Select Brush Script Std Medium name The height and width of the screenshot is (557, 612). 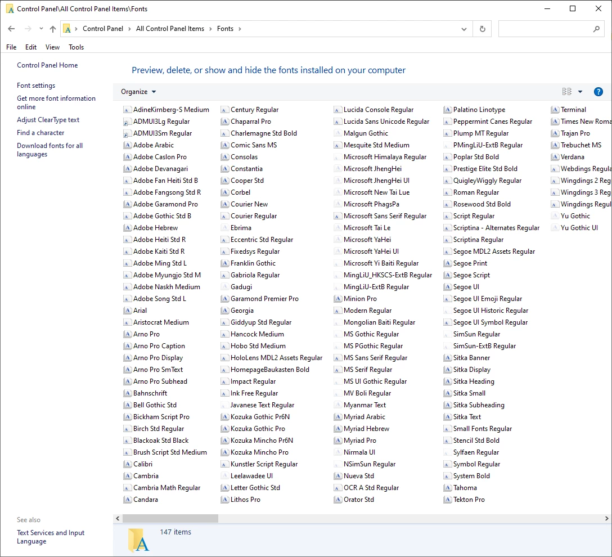(x=170, y=452)
